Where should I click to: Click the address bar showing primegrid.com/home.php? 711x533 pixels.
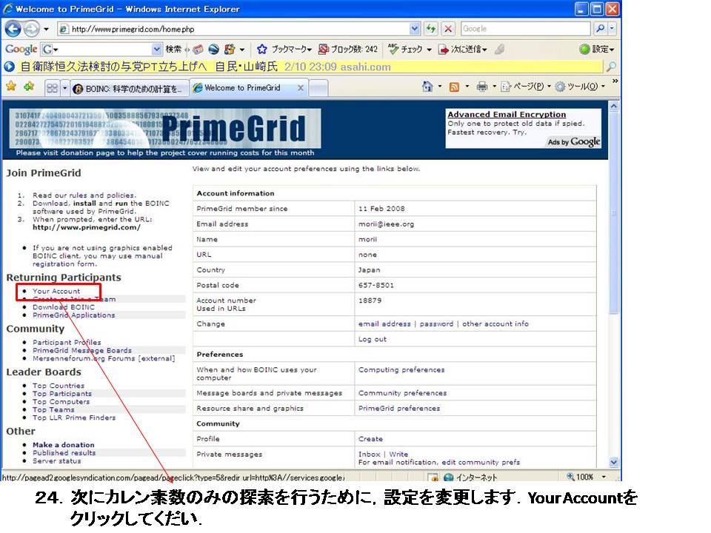click(233, 29)
